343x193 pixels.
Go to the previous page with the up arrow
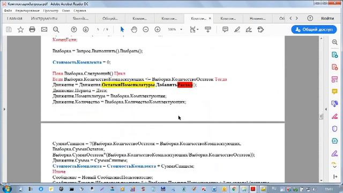pos(74,29)
